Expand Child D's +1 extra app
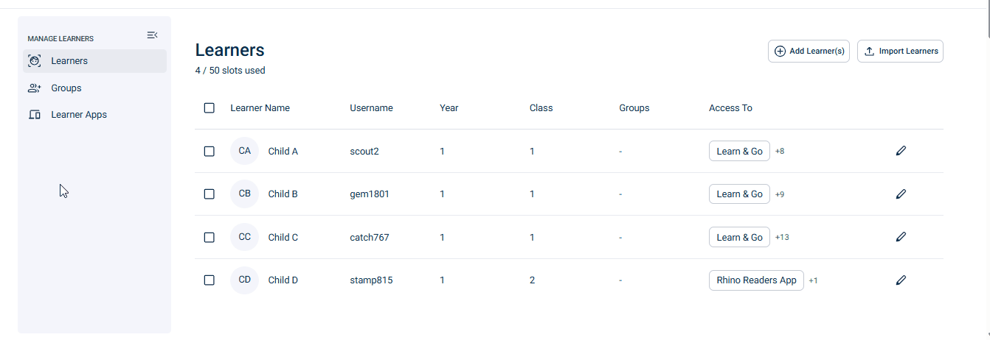 point(813,280)
